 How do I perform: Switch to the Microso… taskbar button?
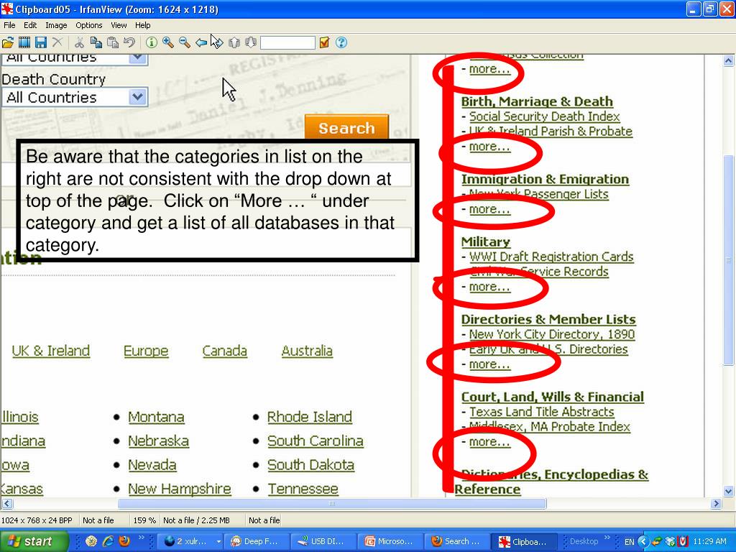(x=389, y=541)
